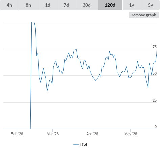160x153 pixels.
Task: Choose the 7d range tab
Action: 66,5
